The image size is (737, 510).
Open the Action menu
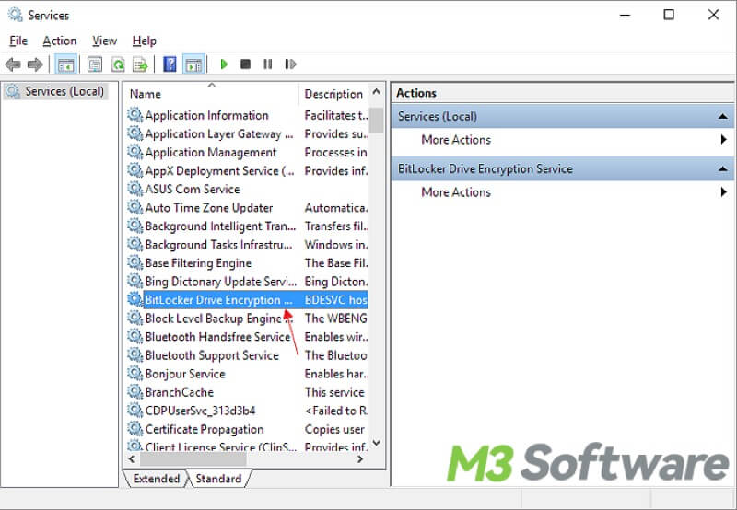coord(59,41)
